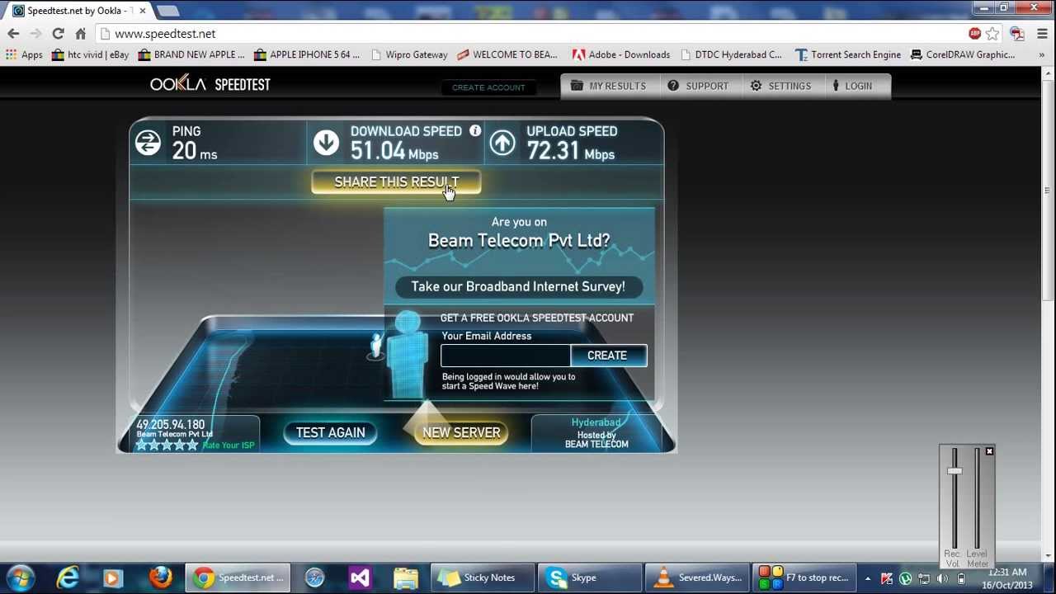Go to the Chrome home page icon

point(80,34)
